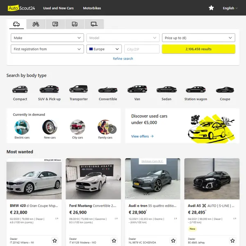Switch to the camper van search tab

click(x=55, y=24)
